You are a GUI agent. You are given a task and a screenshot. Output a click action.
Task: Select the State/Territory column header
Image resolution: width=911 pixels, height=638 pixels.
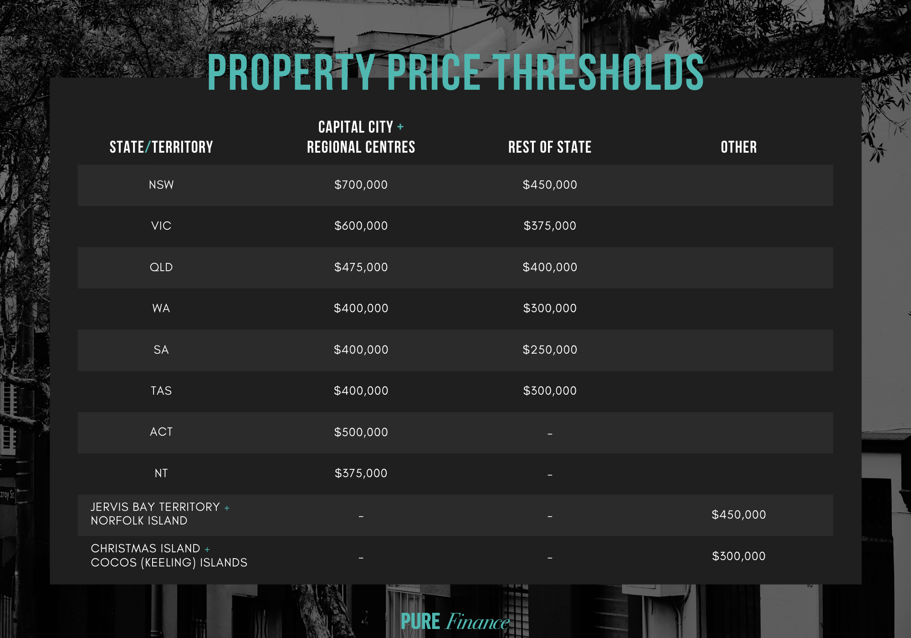coord(161,147)
